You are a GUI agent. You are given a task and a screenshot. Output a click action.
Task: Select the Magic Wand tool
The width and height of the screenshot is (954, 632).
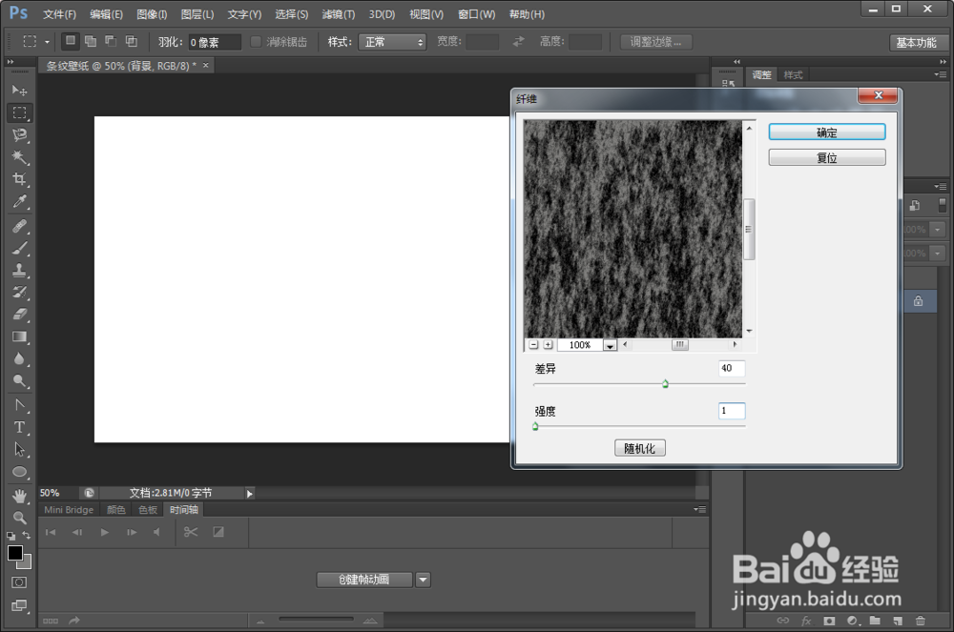[x=19, y=157]
